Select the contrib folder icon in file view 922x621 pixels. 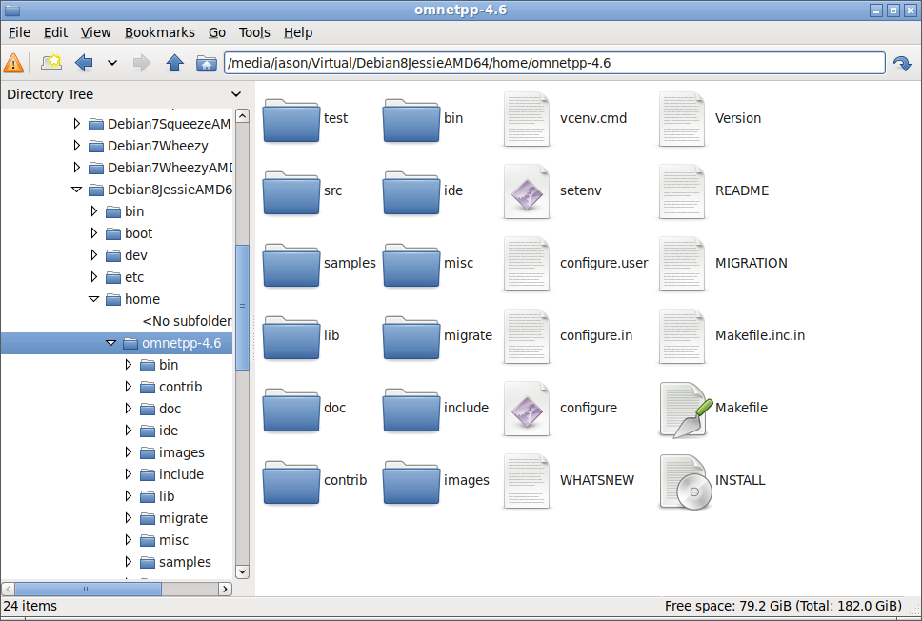291,482
